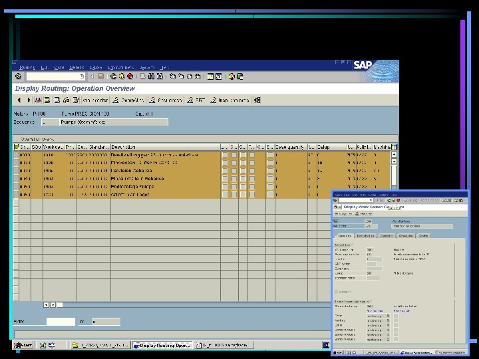The height and width of the screenshot is (359, 479).
Task: Click the Description column header
Action: tap(165, 147)
